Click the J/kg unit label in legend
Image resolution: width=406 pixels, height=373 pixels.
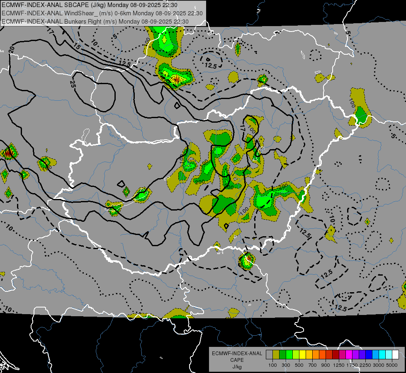(x=237, y=367)
